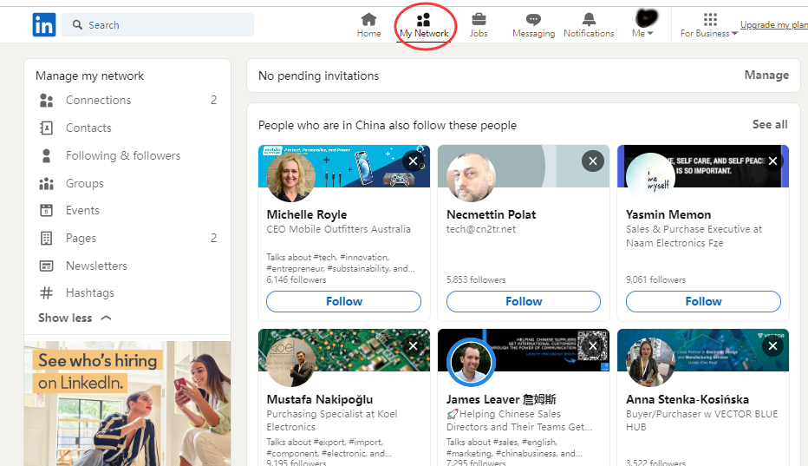This screenshot has height=466, width=808.
Task: Click the LinkedIn logo icon
Action: pos(44,25)
